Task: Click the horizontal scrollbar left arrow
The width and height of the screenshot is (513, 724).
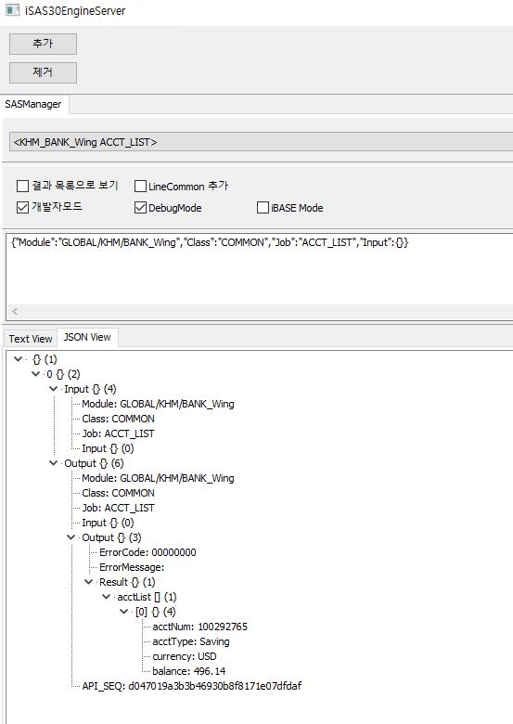Action: click(15, 311)
